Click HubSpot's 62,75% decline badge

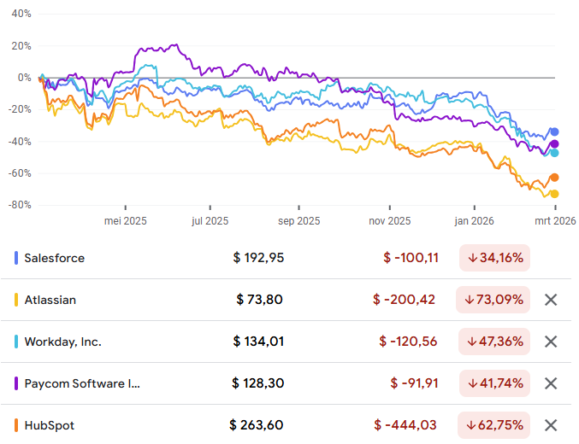click(494, 425)
